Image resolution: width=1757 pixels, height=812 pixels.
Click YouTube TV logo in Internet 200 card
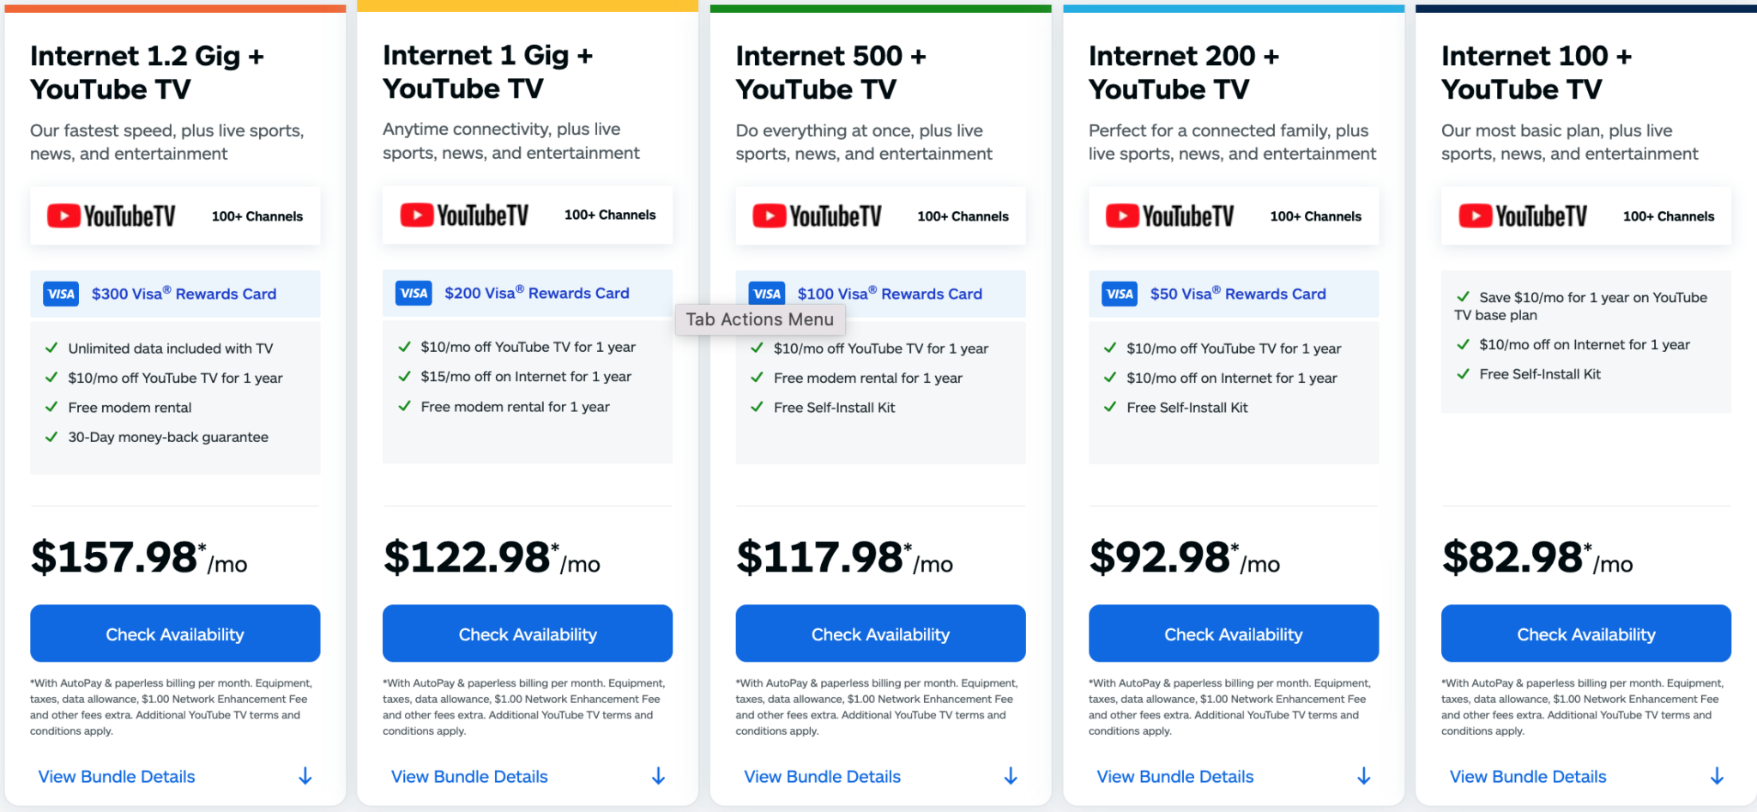tap(1169, 216)
